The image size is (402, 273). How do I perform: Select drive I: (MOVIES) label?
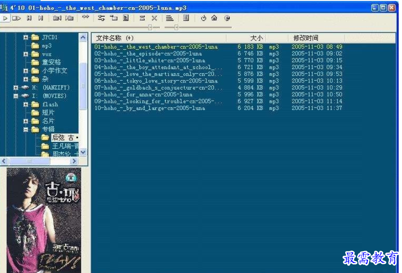pyautogui.click(x=49, y=96)
